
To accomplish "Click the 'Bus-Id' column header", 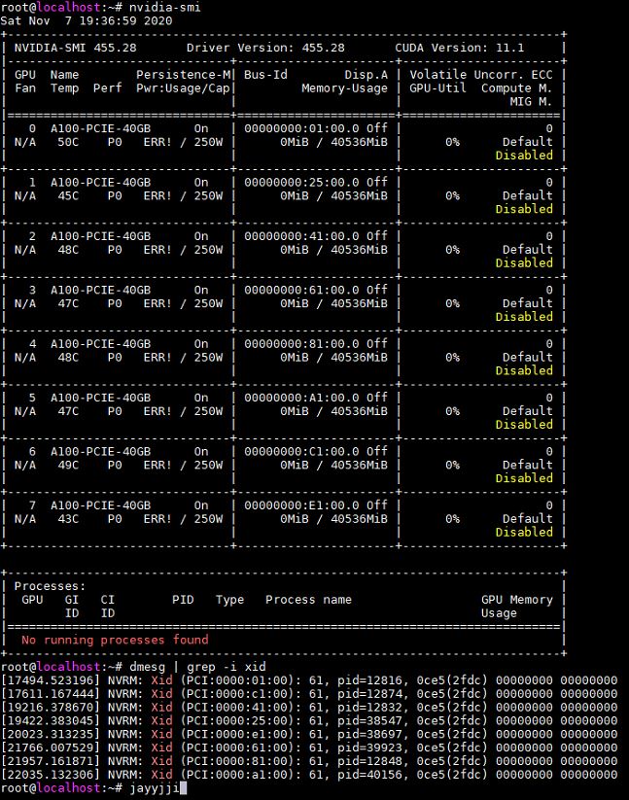I will (265, 75).
